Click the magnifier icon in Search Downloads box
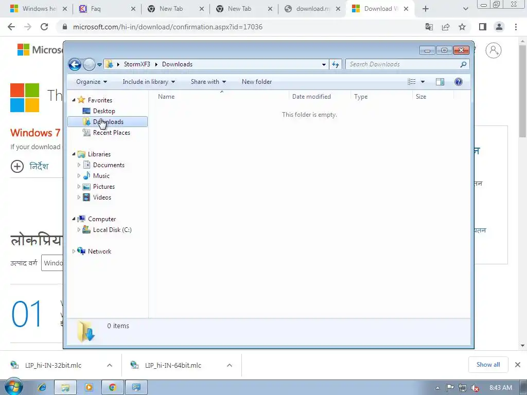 tap(463, 64)
